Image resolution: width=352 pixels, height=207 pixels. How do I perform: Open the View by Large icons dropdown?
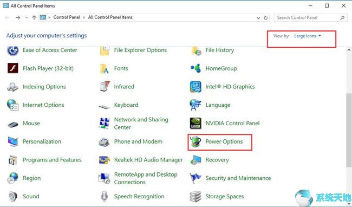point(308,36)
